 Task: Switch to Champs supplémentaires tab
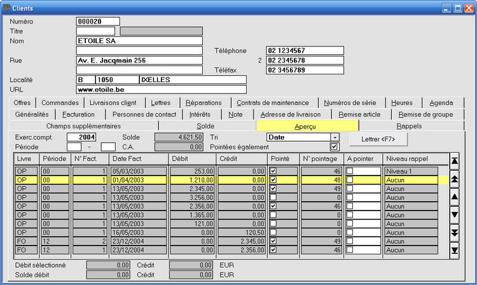83,126
